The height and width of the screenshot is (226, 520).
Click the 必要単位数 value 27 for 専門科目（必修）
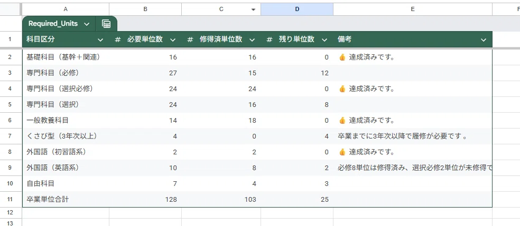click(x=173, y=73)
